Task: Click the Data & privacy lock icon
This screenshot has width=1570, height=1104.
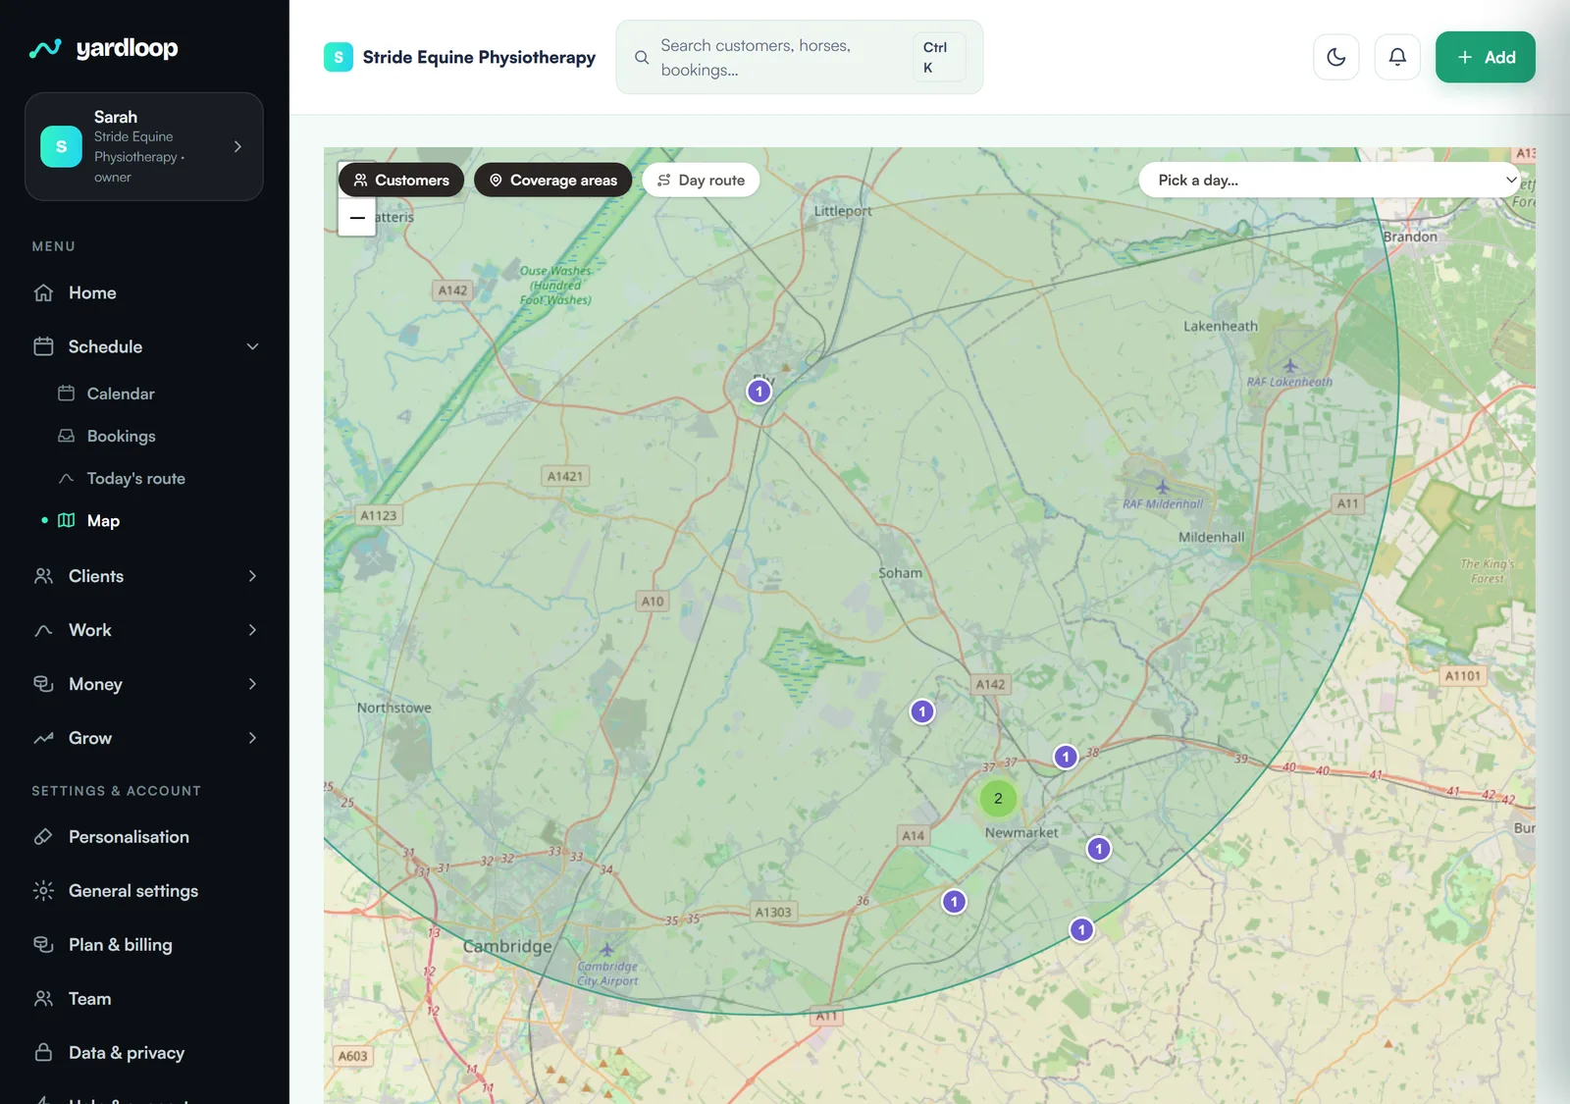Action: click(x=43, y=1053)
